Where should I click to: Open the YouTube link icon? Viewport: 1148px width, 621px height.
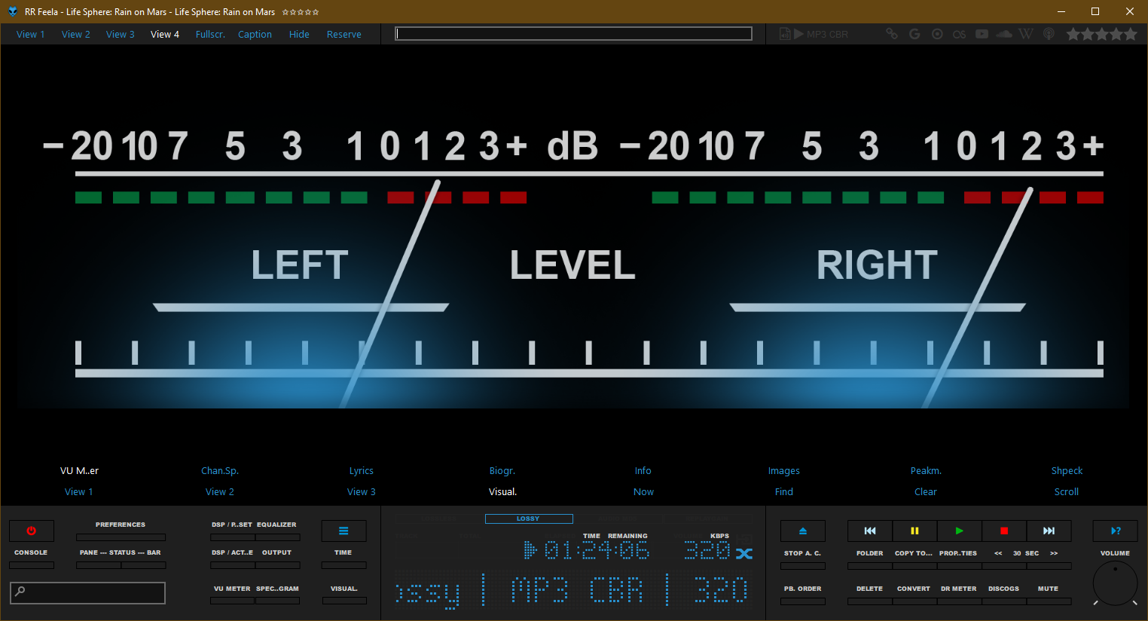coord(982,34)
